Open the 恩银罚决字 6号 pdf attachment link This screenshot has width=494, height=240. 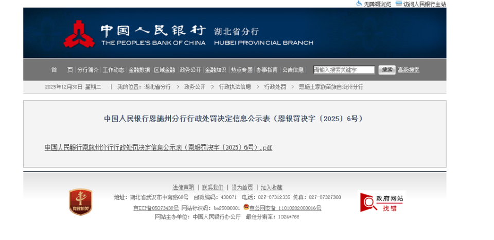tap(158, 147)
